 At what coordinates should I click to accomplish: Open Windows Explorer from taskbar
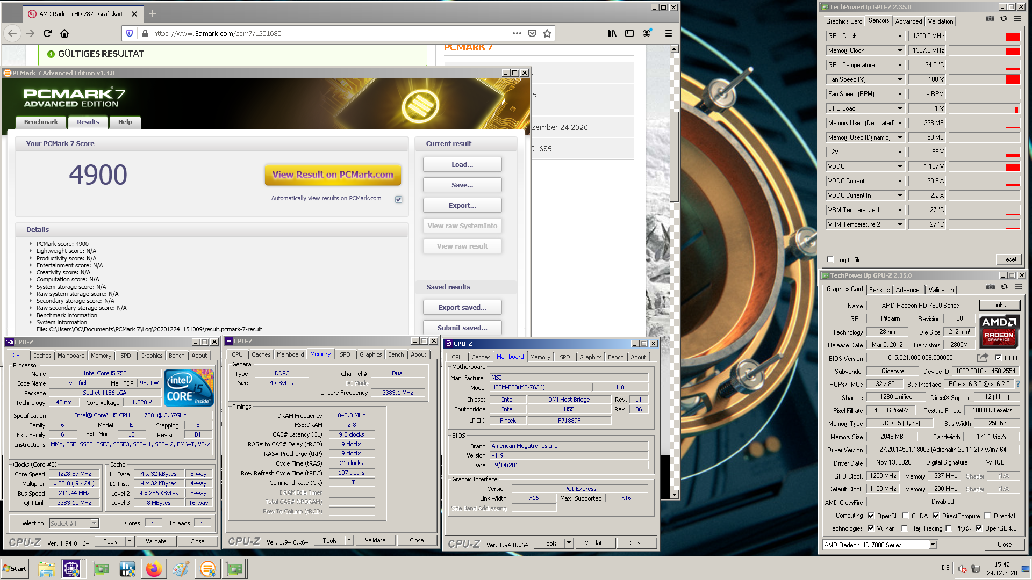(47, 569)
